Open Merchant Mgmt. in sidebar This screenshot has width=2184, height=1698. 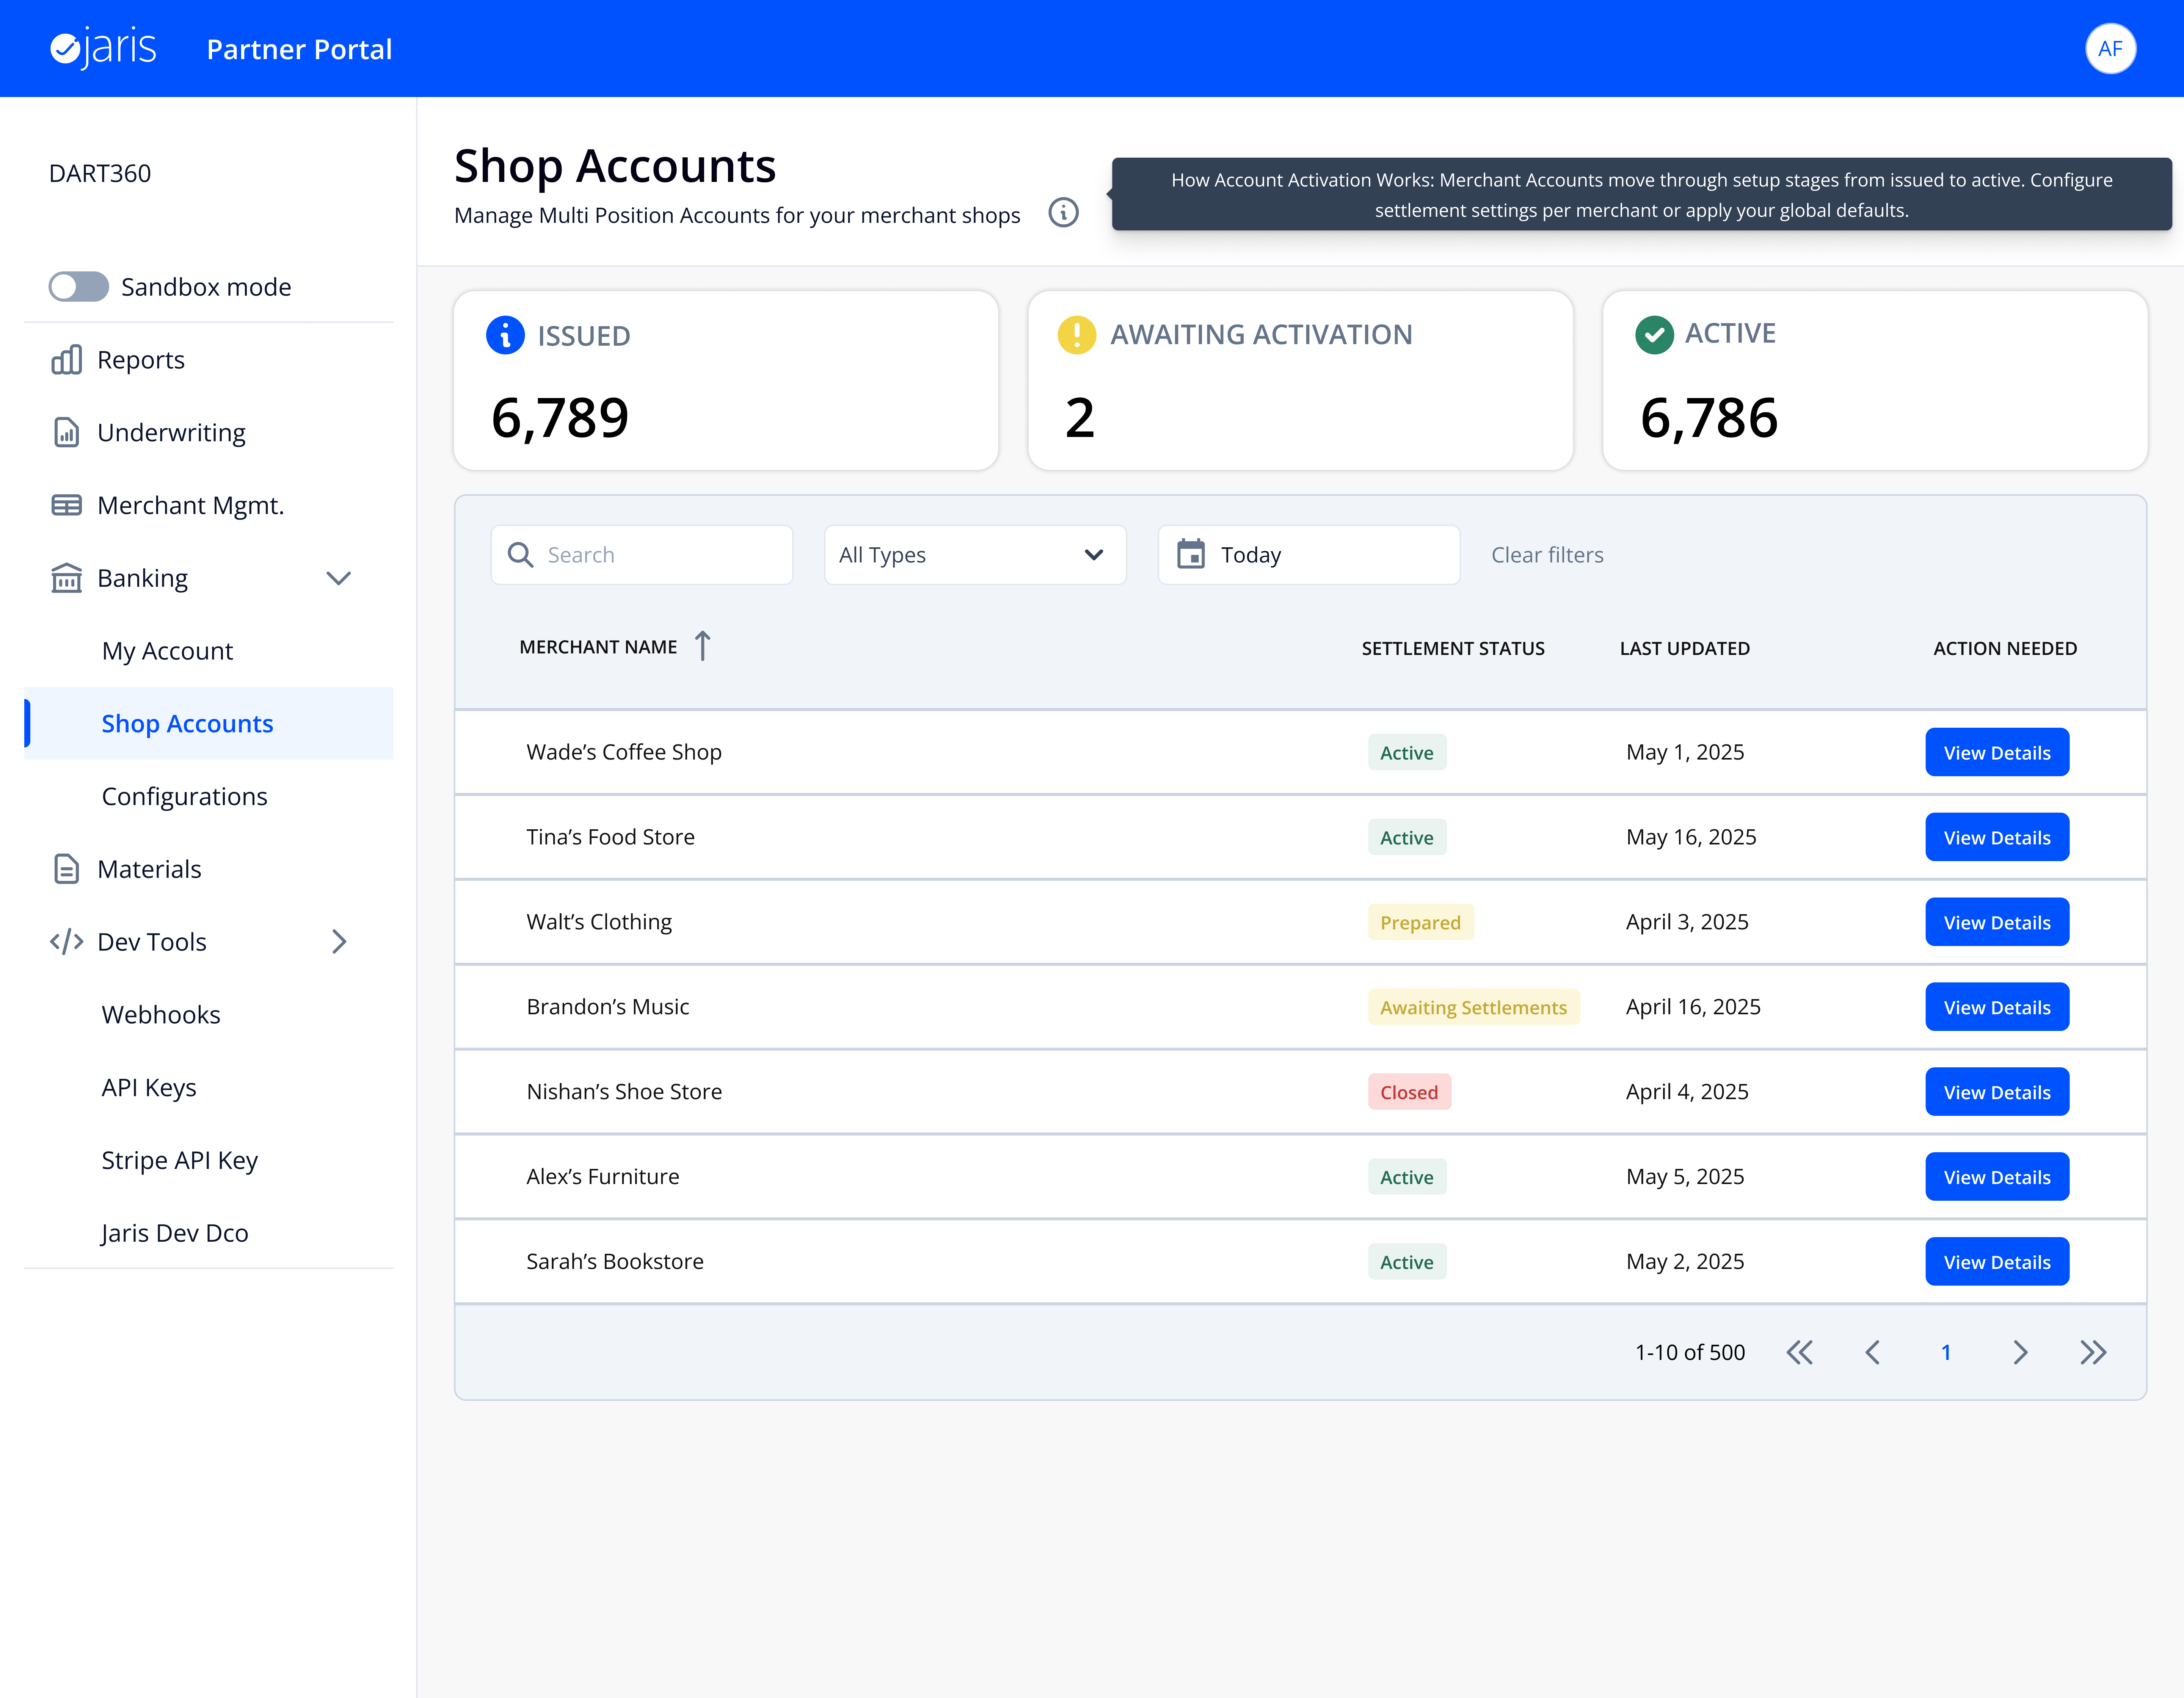pyautogui.click(x=208, y=506)
